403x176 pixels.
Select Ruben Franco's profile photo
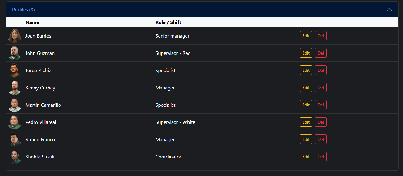point(15,139)
